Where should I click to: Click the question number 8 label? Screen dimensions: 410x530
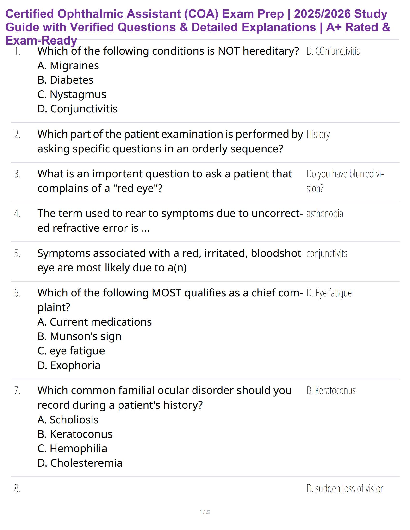[17, 489]
